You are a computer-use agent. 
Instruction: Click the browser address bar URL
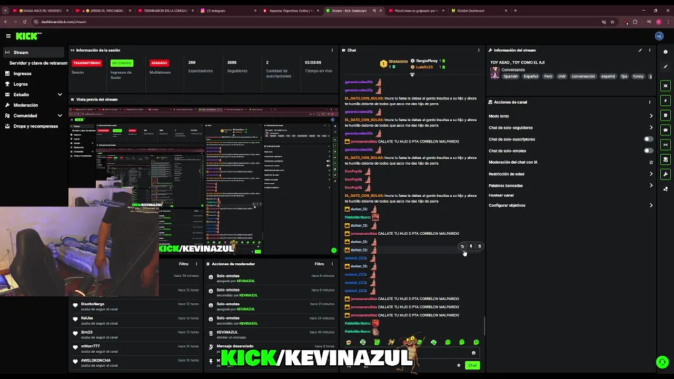(63, 22)
